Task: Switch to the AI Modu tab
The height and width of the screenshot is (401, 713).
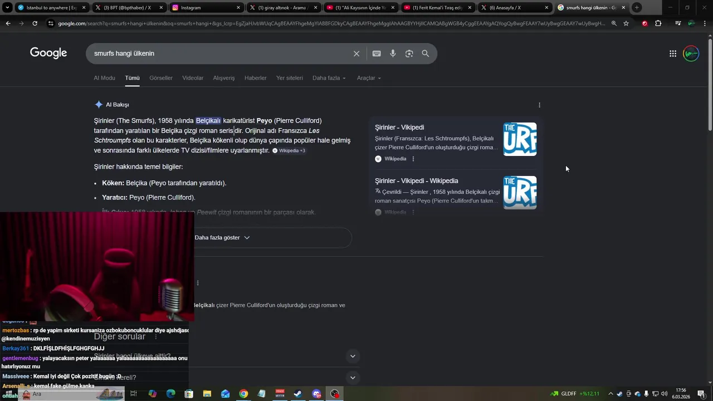Action: pos(104,78)
